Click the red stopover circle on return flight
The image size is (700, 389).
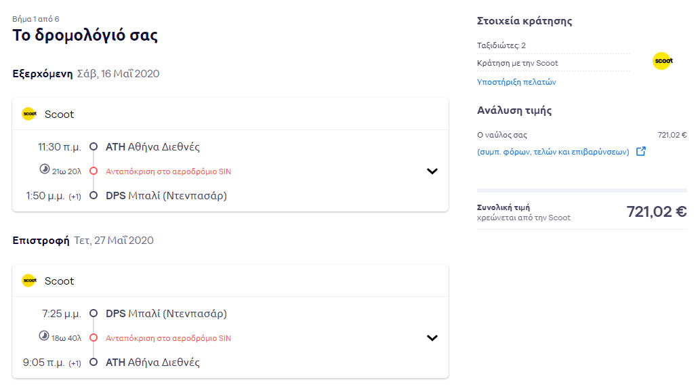pyautogui.click(x=94, y=337)
